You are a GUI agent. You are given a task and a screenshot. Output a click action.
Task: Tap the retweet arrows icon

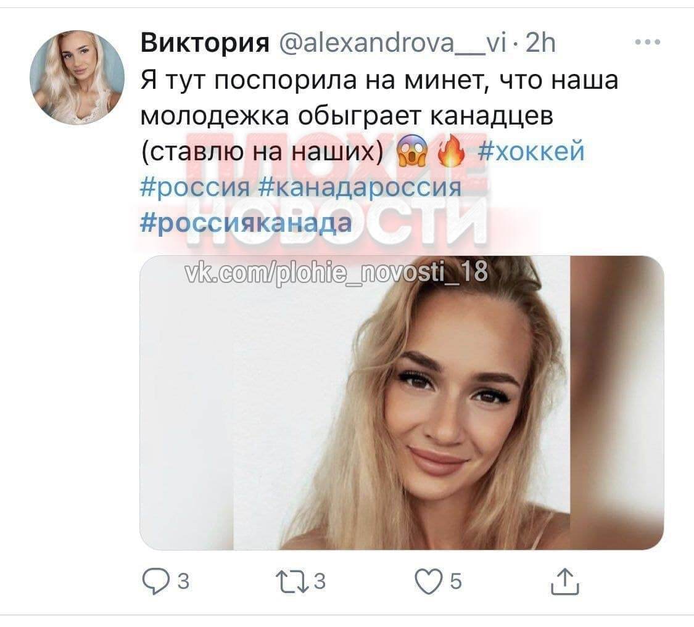(x=292, y=581)
